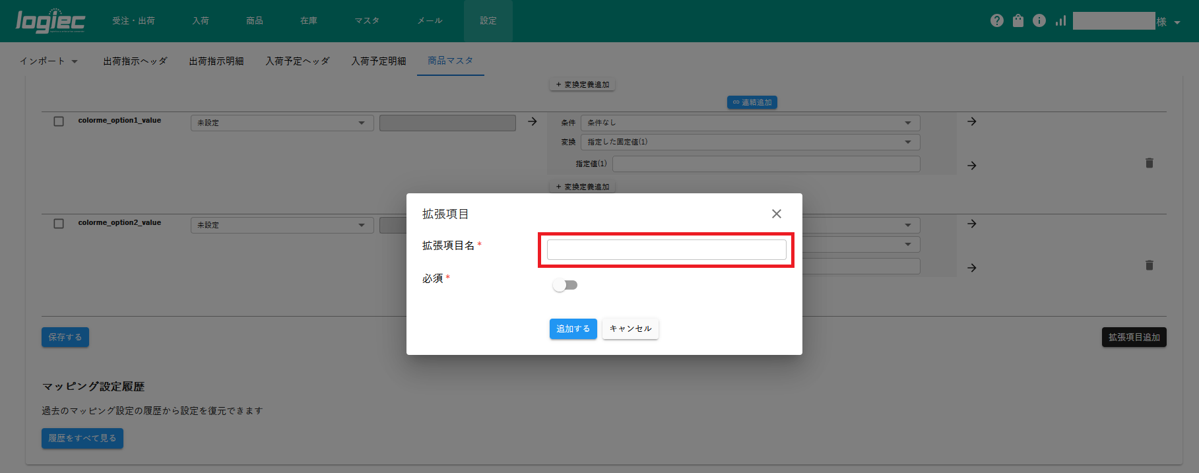Click the info circle icon in header

1039,21
